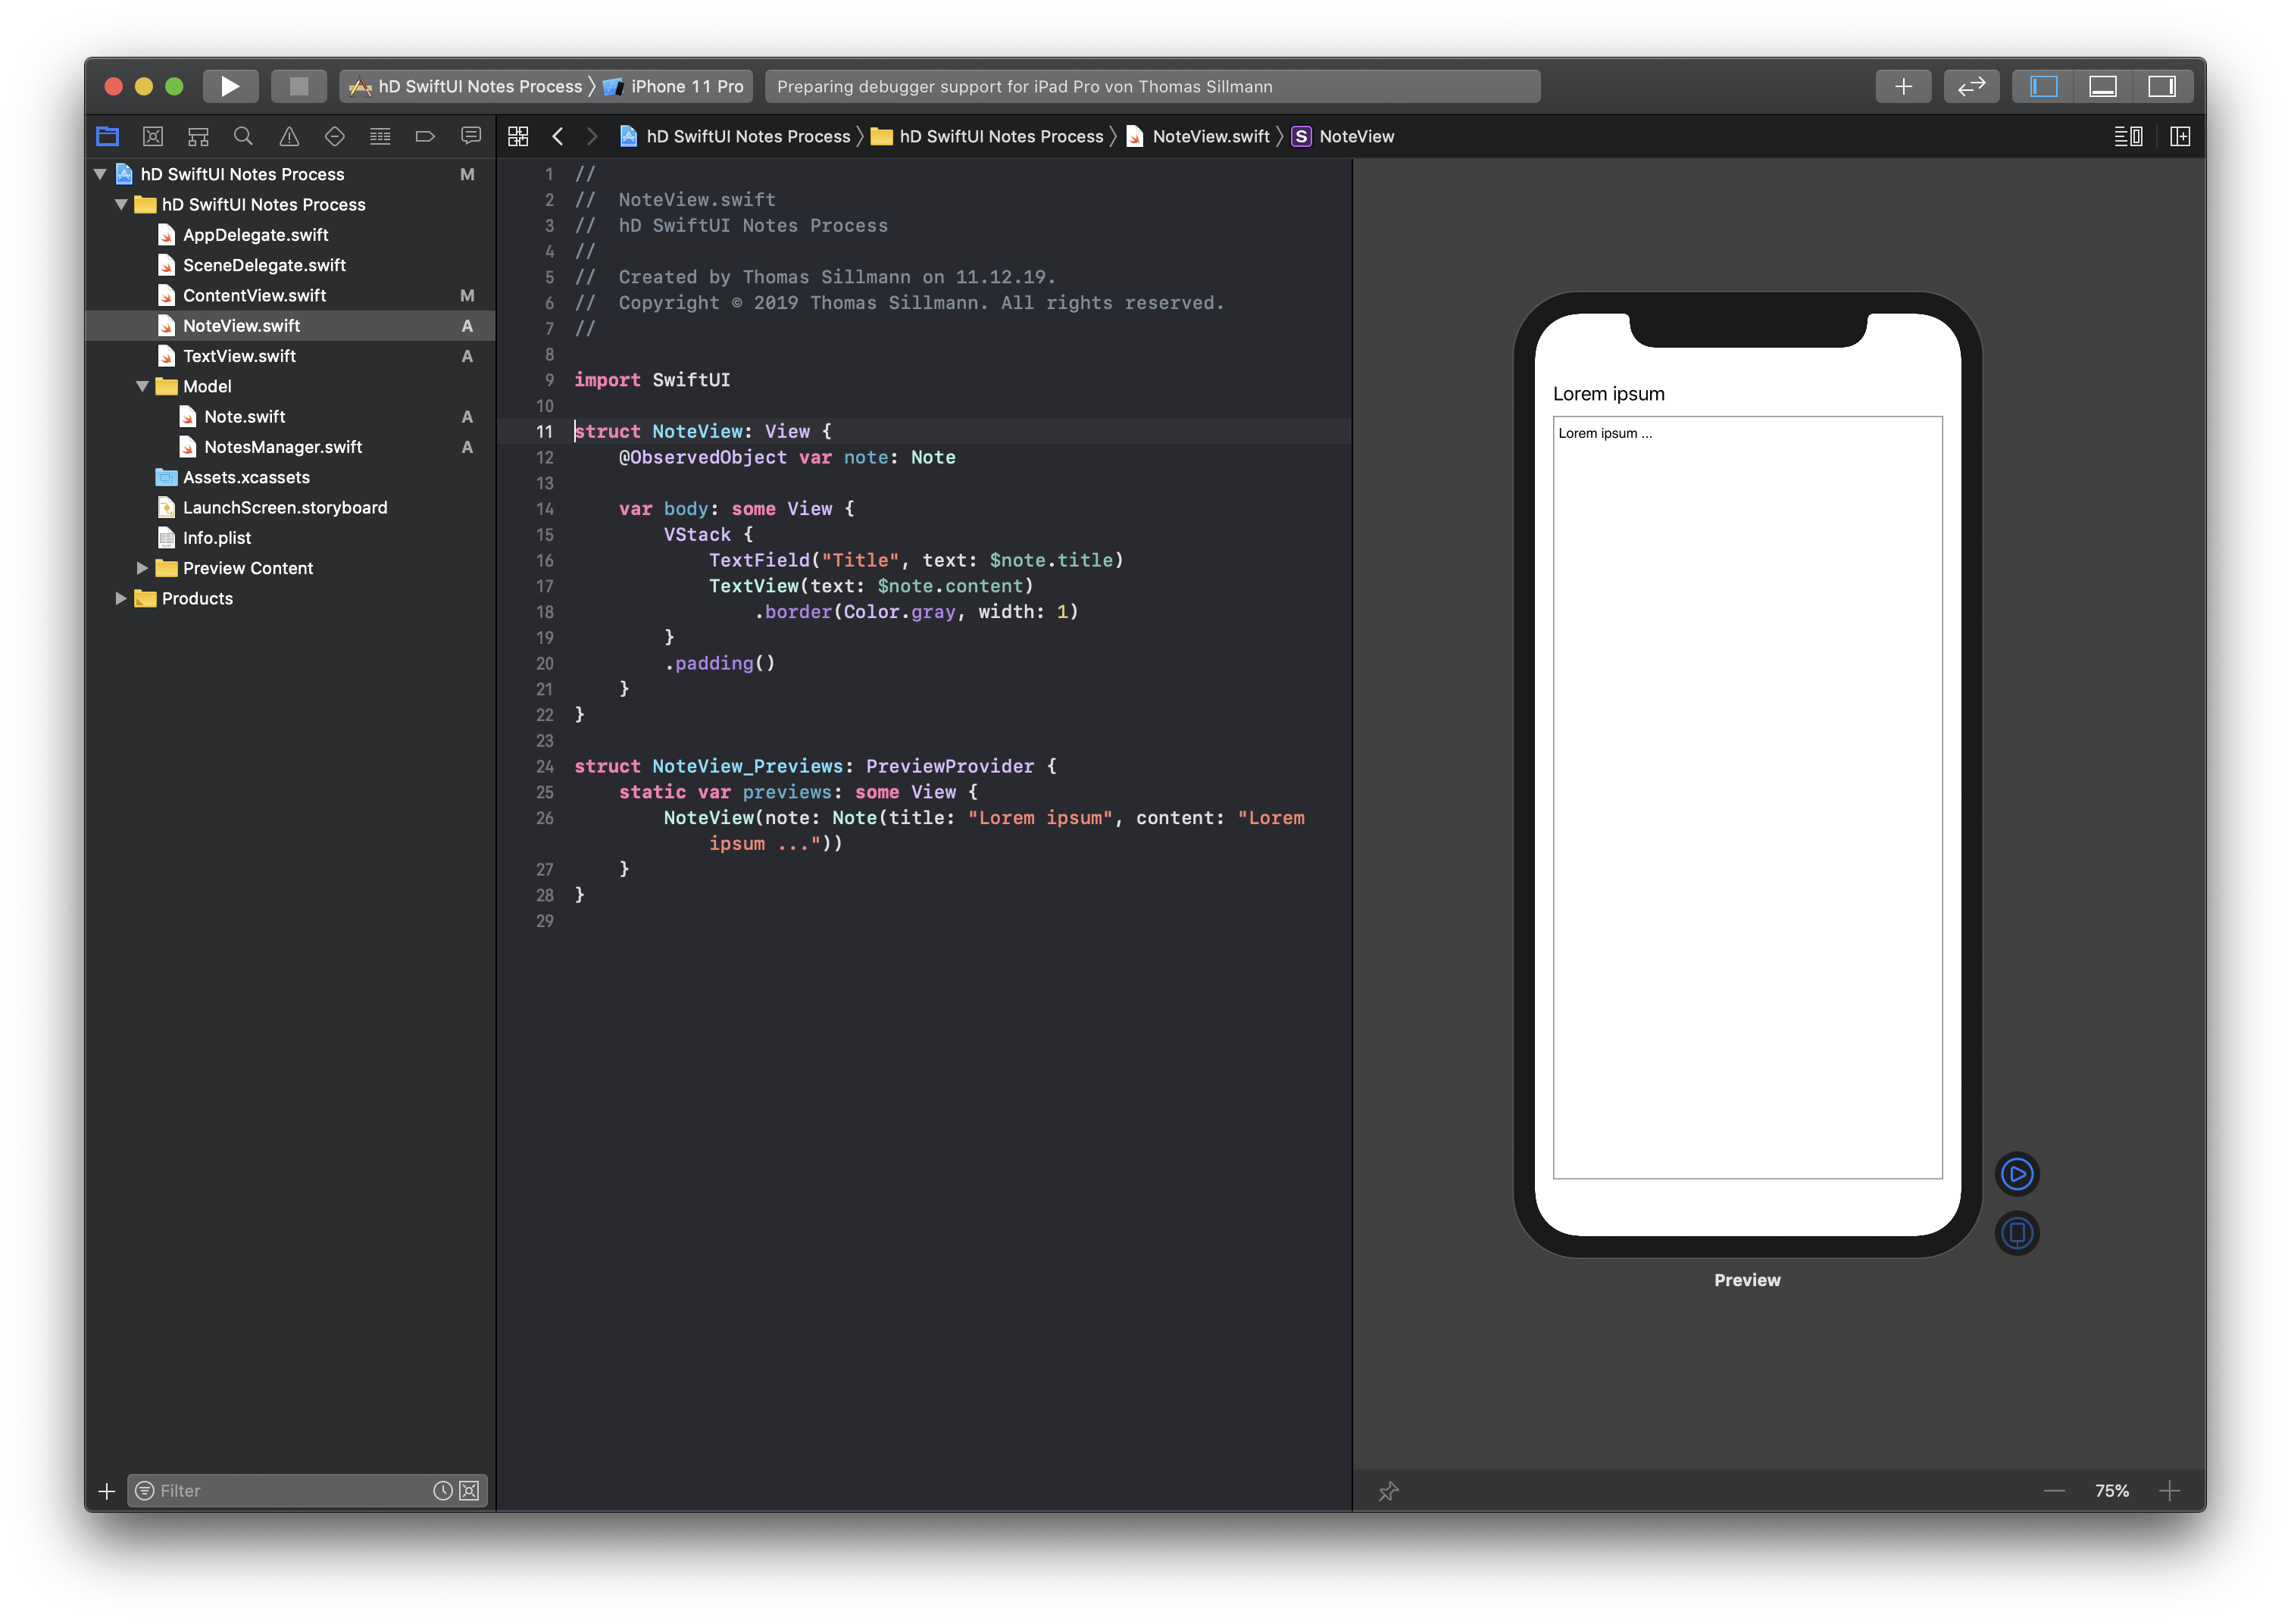Start Live Preview play button
2291x1624 pixels.
2016,1174
